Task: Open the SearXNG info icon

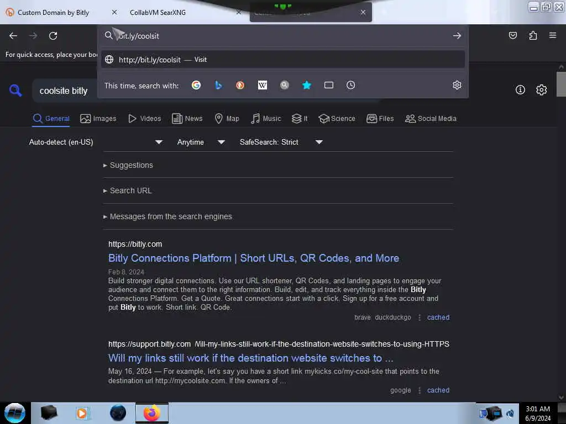Action: (x=520, y=90)
